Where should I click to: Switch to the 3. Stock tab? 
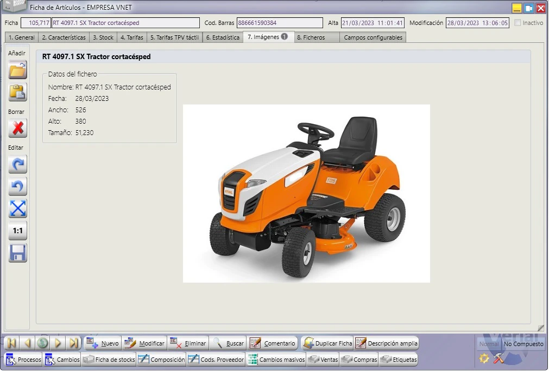[103, 37]
